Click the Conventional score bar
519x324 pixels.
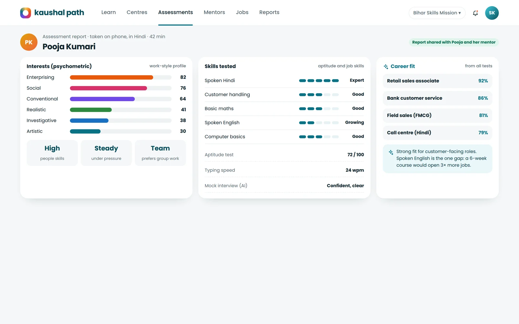pos(121,99)
